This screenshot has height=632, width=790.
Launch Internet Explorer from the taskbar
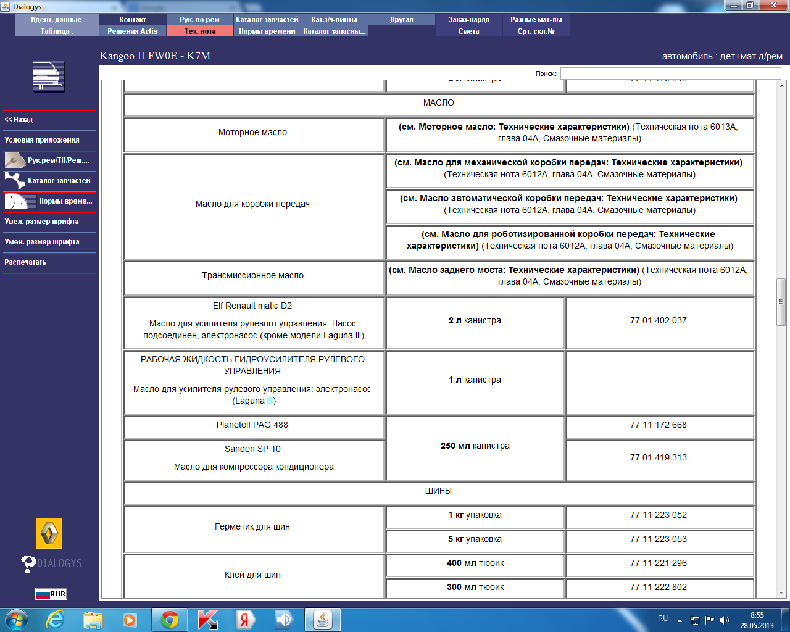55,620
